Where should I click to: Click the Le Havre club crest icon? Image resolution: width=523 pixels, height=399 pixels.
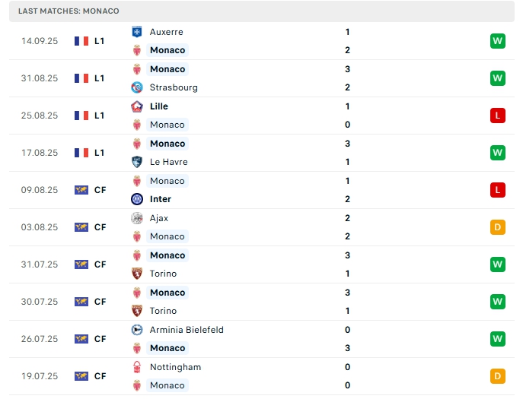point(137,162)
